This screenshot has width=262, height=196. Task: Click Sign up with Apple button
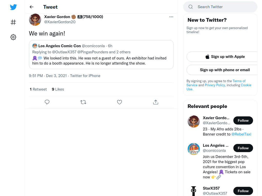pyautogui.click(x=224, y=57)
